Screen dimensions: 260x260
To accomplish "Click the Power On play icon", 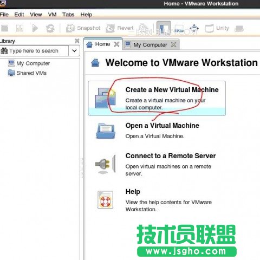I will (35, 28).
